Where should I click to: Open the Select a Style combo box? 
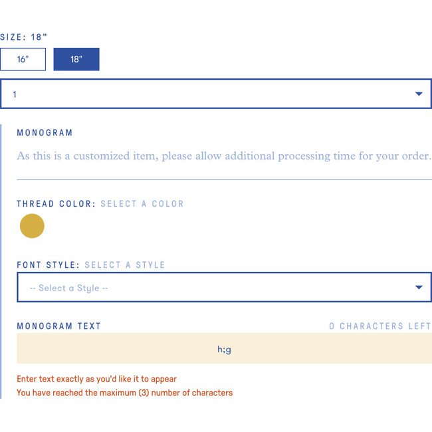tap(224, 287)
